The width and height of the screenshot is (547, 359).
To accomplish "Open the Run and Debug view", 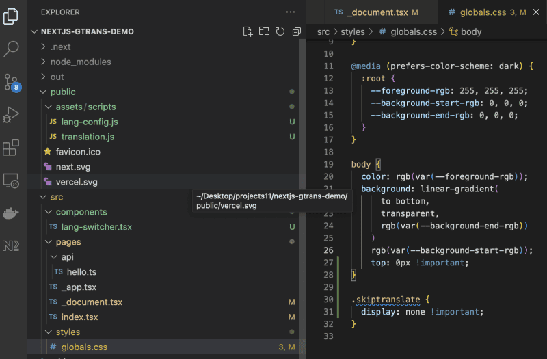I will pos(11,115).
